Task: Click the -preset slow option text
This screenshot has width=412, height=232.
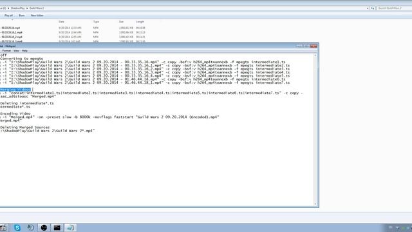Action: (x=58, y=117)
